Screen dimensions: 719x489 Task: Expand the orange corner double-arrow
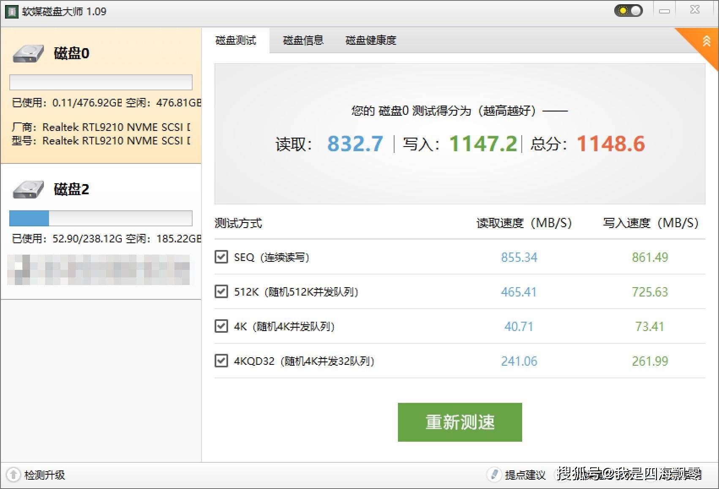tap(706, 41)
